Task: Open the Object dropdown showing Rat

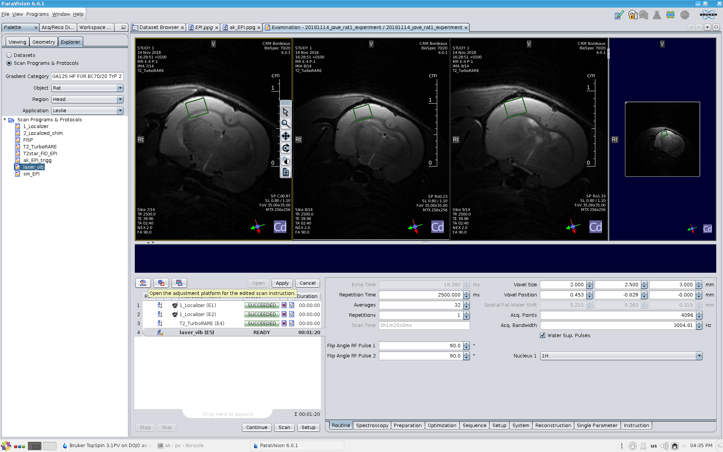Action: point(87,88)
